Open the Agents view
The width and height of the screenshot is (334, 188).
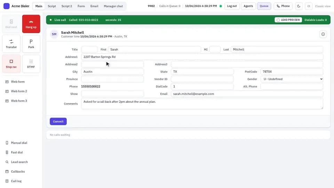pos(248,6)
